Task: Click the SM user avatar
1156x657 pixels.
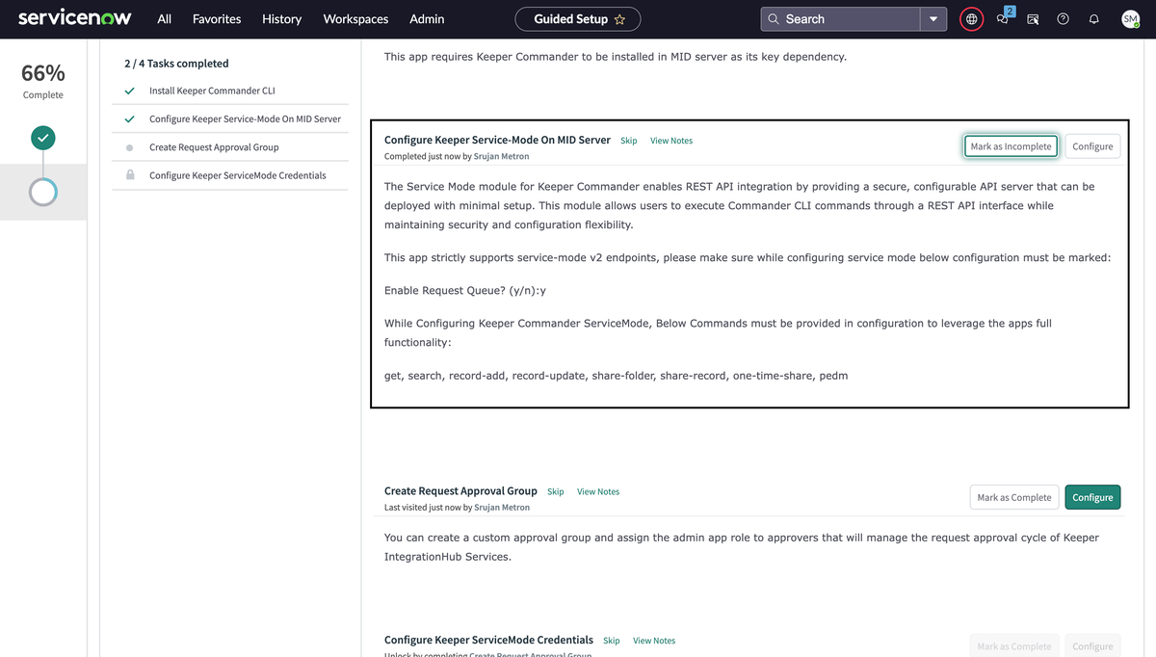Action: click(1130, 19)
